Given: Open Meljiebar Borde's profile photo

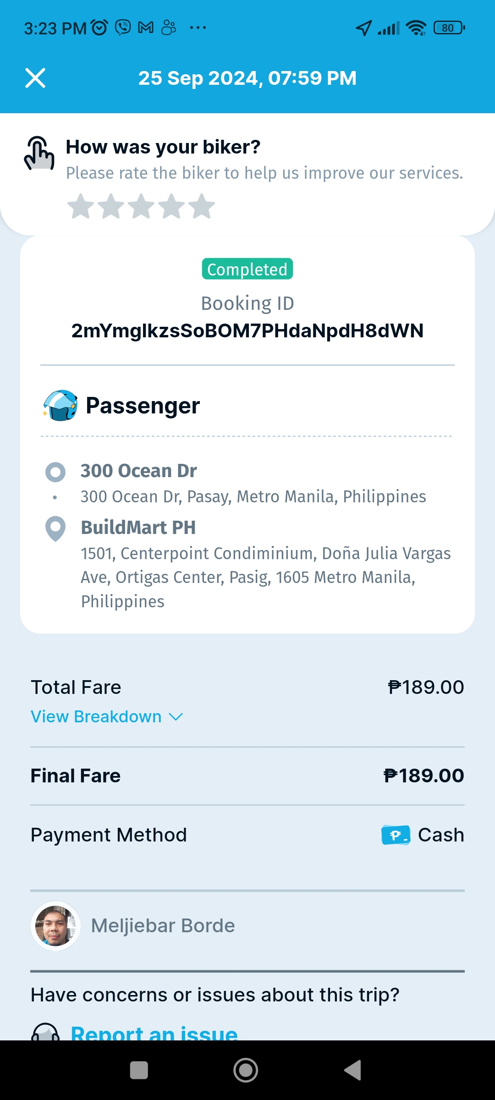Looking at the screenshot, I should (55, 926).
